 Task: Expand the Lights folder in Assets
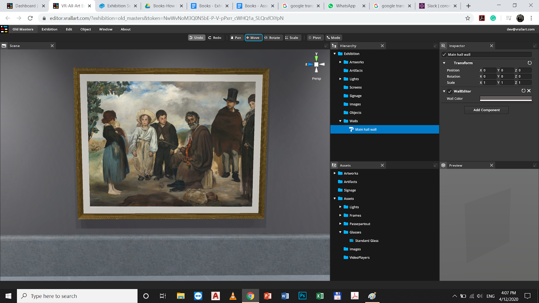340,207
